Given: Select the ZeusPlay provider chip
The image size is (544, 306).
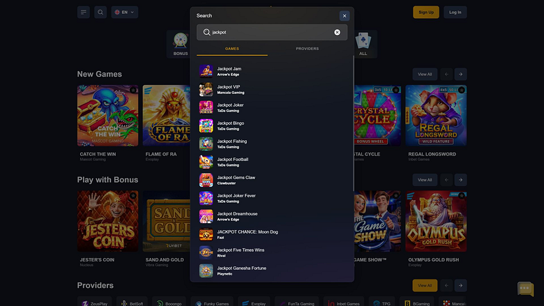Looking at the screenshot, I should tap(94, 303).
